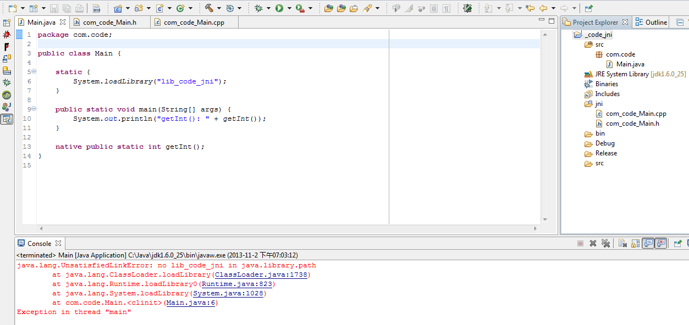Image resolution: width=689 pixels, height=325 pixels.
Task: Open the Runtime.java:823 stack trace link
Action: [237, 284]
